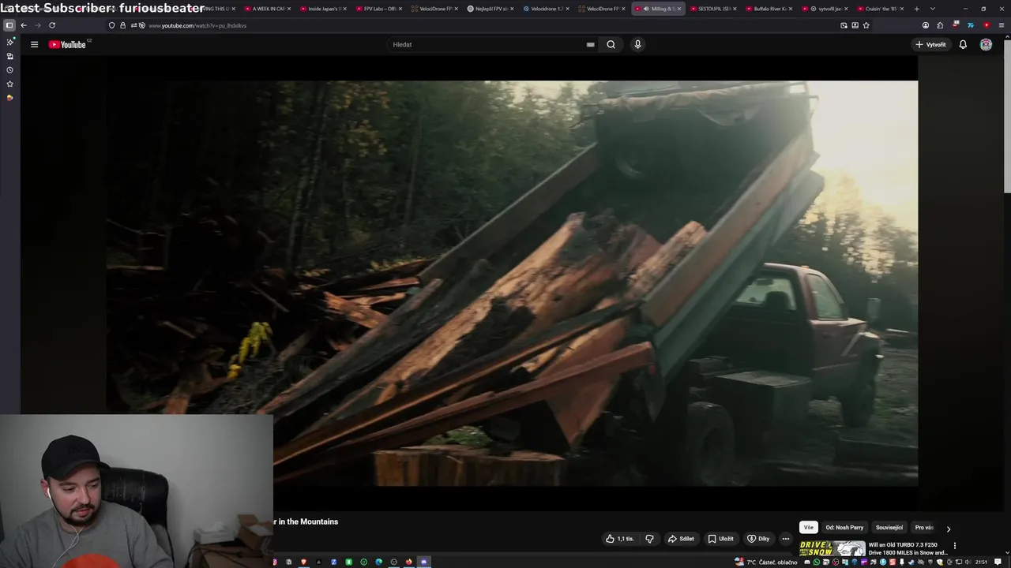
Task: Open the browser profile icon
Action: pos(926,25)
